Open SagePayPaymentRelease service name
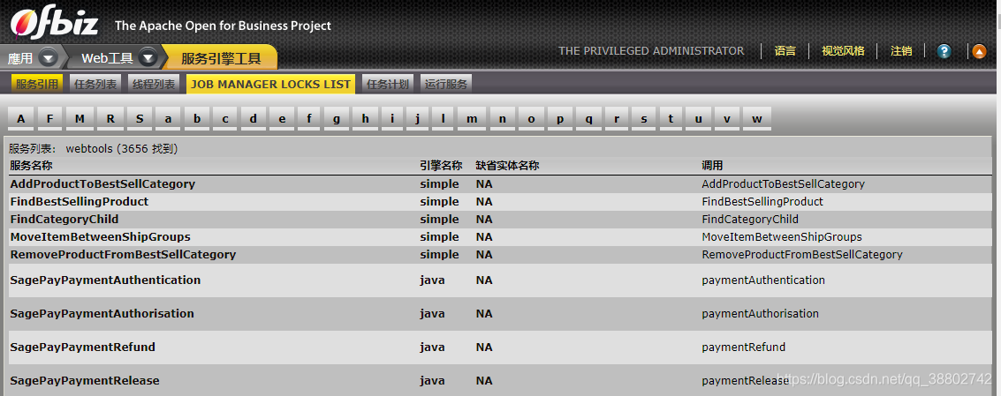 click(x=85, y=381)
